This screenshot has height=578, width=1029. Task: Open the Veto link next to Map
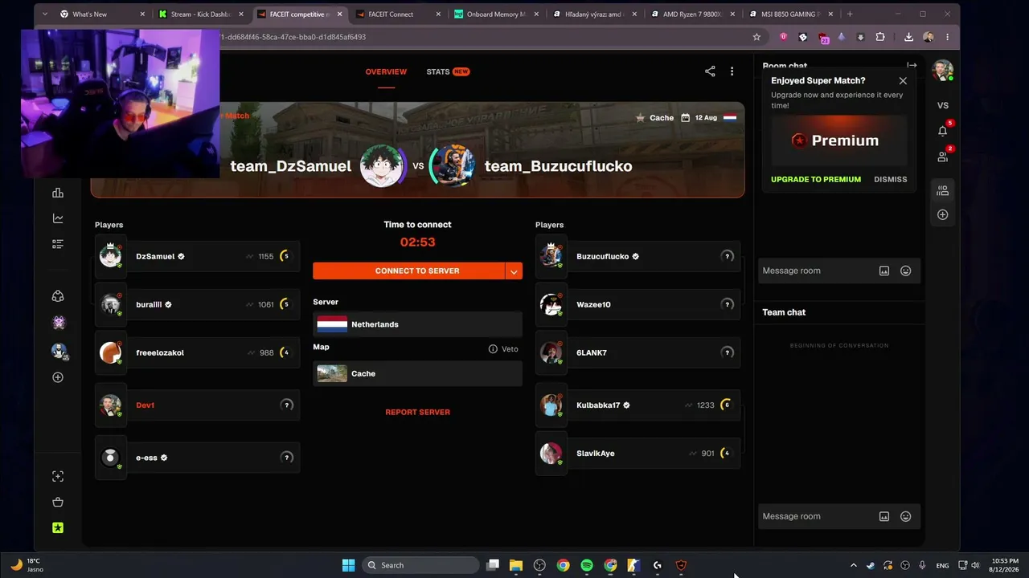[x=510, y=349]
